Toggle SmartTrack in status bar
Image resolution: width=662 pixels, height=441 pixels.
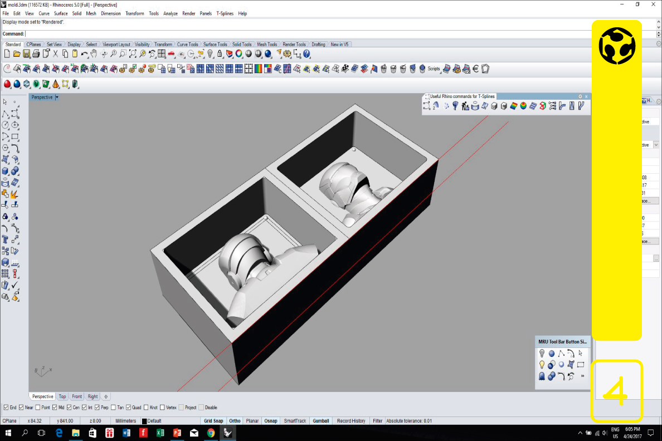(x=295, y=421)
